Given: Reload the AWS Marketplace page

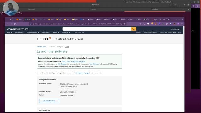Looking at the screenshot, I should (x=15, y=24).
